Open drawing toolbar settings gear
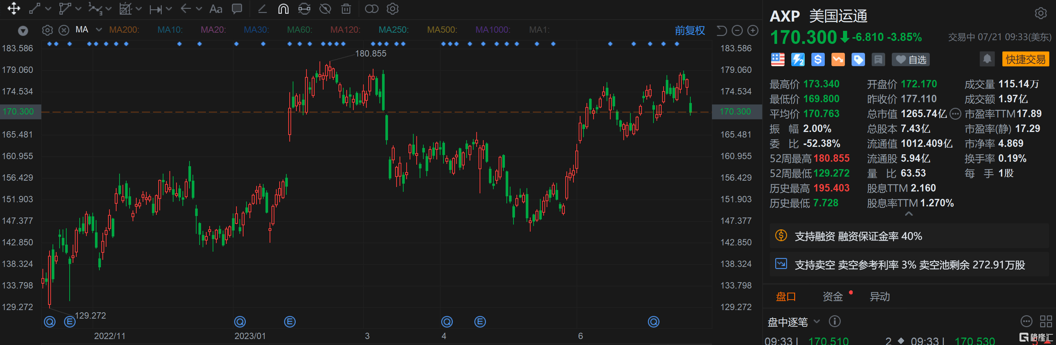Image resolution: width=1056 pixels, height=345 pixels. tap(393, 9)
